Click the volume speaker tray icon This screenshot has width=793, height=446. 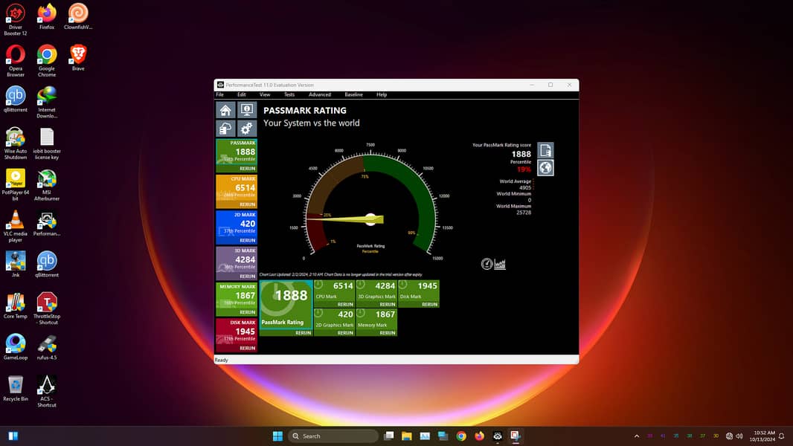click(739, 436)
